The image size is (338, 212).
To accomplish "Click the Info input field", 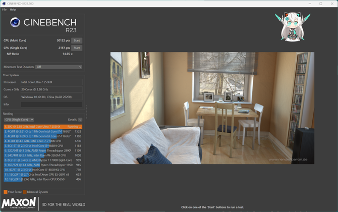I will coord(51,104).
